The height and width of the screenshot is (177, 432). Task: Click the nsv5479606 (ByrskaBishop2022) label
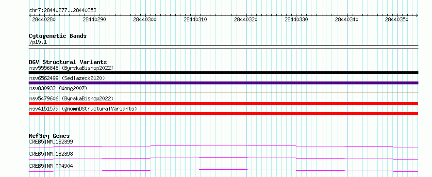(71, 98)
